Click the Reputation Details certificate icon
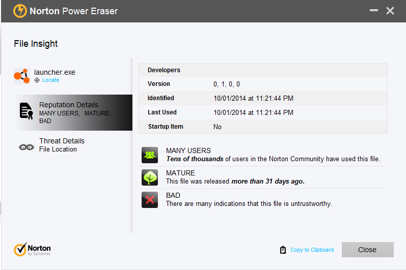The width and height of the screenshot is (406, 270). pyautogui.click(x=26, y=111)
